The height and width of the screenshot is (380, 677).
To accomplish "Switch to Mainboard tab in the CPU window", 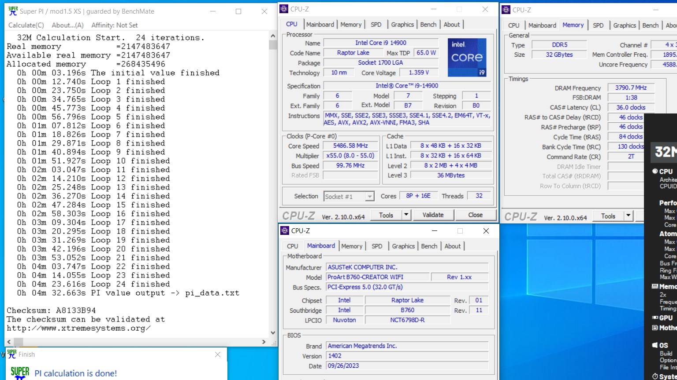I will click(320, 25).
